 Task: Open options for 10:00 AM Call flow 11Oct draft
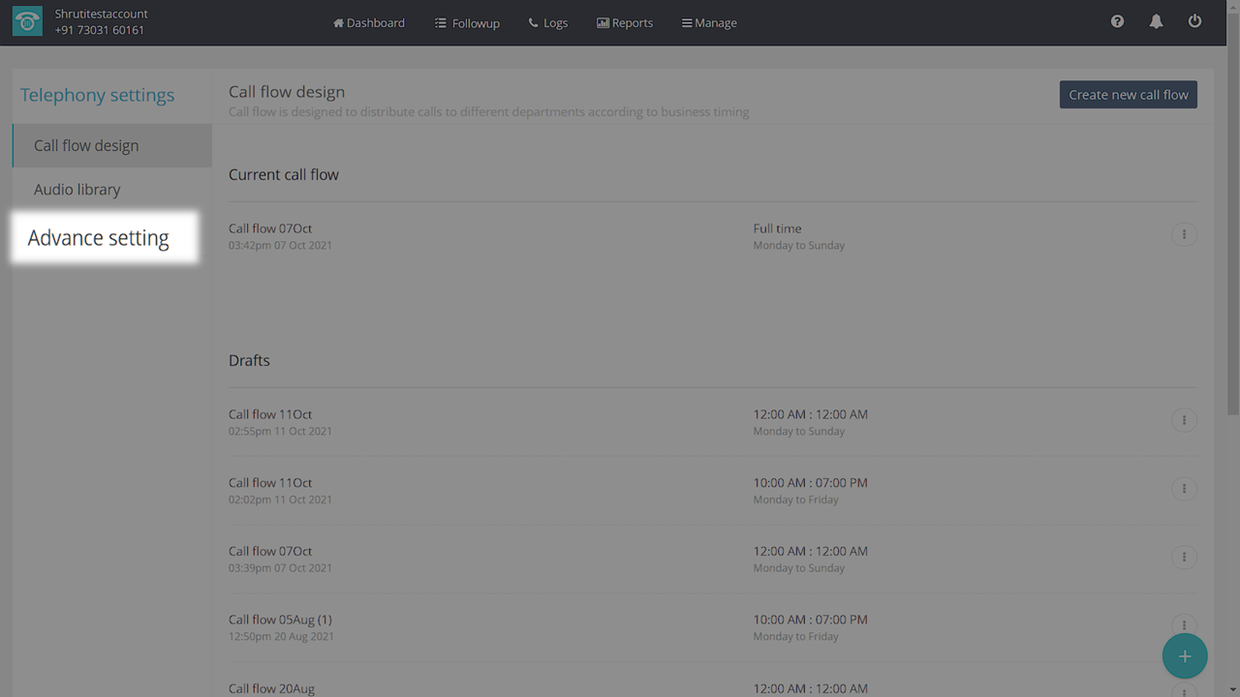tap(1184, 489)
